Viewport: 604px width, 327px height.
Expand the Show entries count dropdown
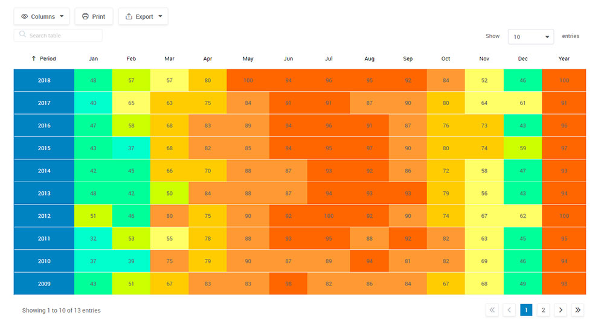(x=530, y=37)
